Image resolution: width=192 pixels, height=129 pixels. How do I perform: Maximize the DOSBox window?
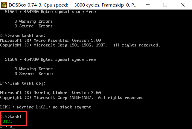point(165,5)
